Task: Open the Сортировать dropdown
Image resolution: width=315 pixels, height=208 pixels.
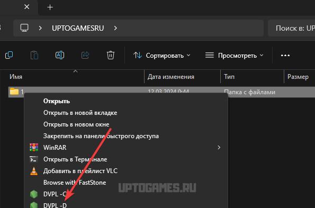Action: click(x=161, y=56)
